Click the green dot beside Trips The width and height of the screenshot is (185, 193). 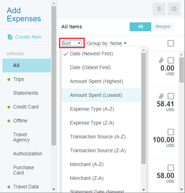point(9,79)
